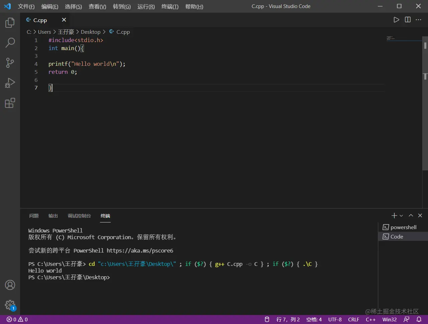This screenshot has height=324, width=428.
Task: Close the C.cpp editor tab
Action: pos(64,20)
